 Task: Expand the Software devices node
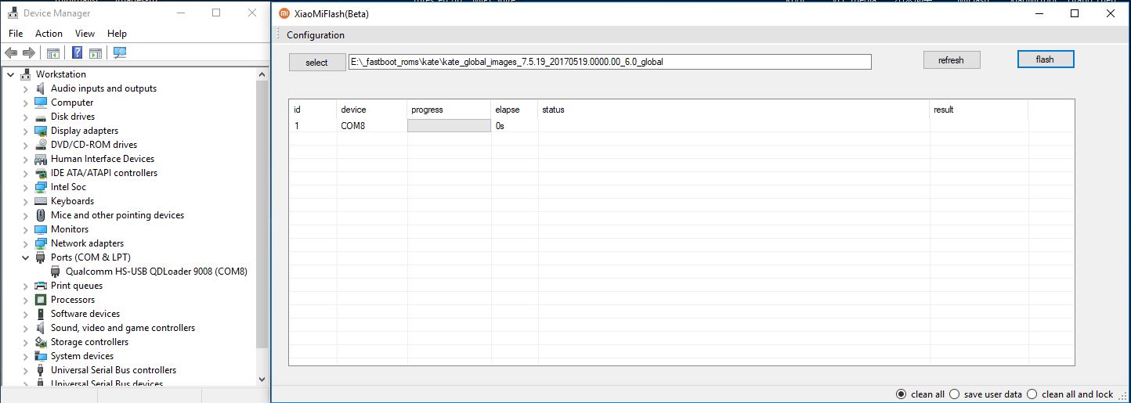25,314
